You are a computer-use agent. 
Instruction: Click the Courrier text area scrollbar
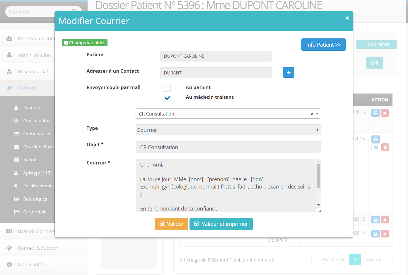pyautogui.click(x=318, y=176)
